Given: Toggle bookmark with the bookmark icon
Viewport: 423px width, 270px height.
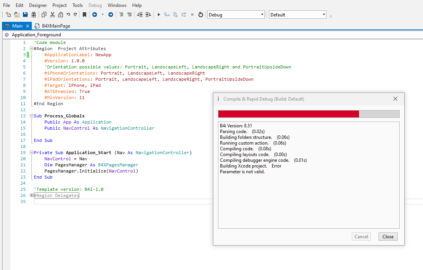Looking at the screenshot, I should click(x=85, y=15).
